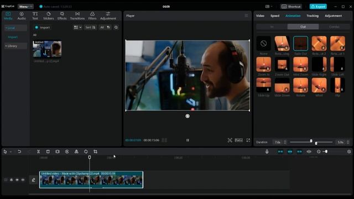Select the In animation sub-tab
This screenshot has height=199, width=354.
pos(272,27)
